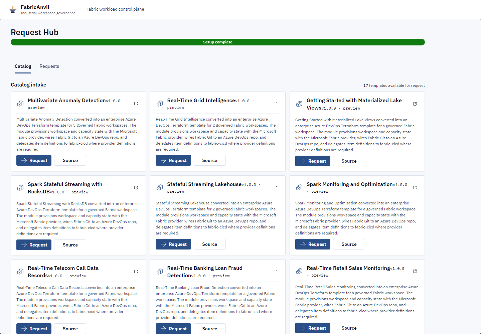View Source for Stateful Streaming Lakehouse
The height and width of the screenshot is (334, 481).
pyautogui.click(x=209, y=244)
